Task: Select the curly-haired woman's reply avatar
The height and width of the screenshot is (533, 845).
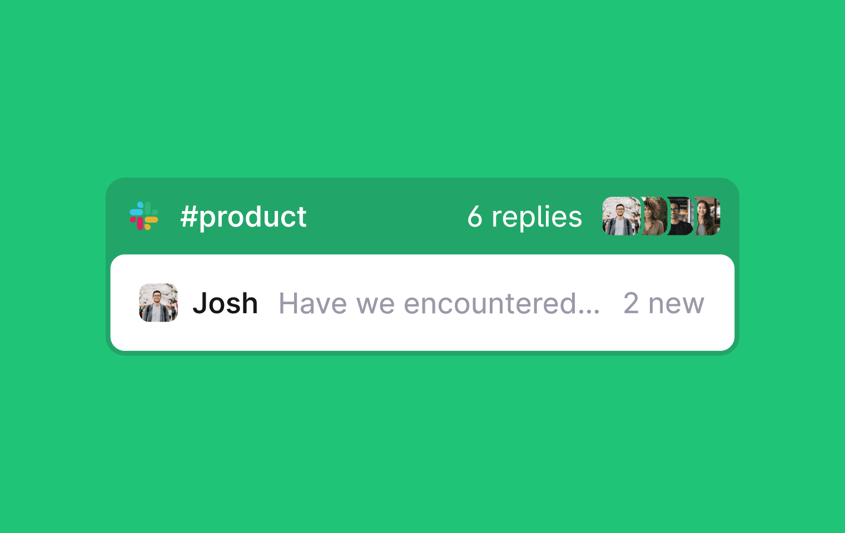Action: point(655,216)
